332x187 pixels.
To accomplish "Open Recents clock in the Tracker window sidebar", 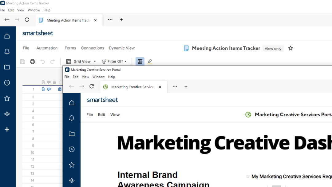I will coord(7,83).
